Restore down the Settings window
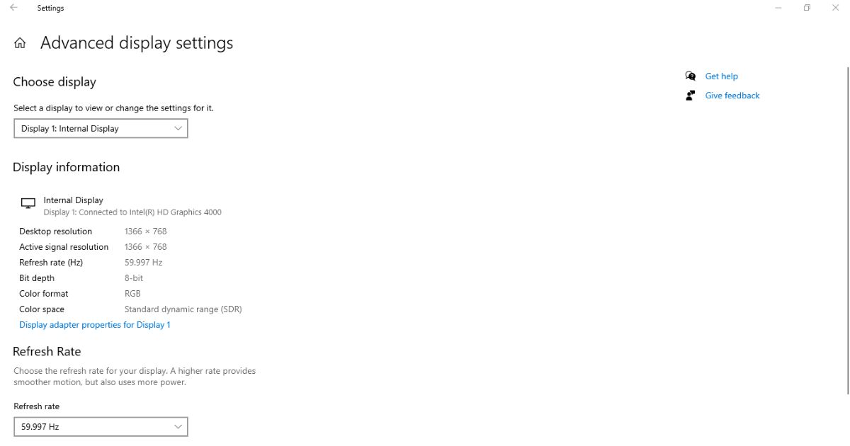The image size is (850, 446). coord(807,8)
